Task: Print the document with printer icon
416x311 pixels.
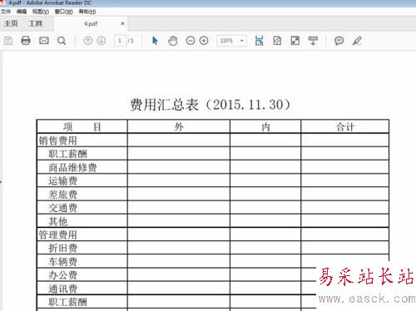Action: click(26, 41)
